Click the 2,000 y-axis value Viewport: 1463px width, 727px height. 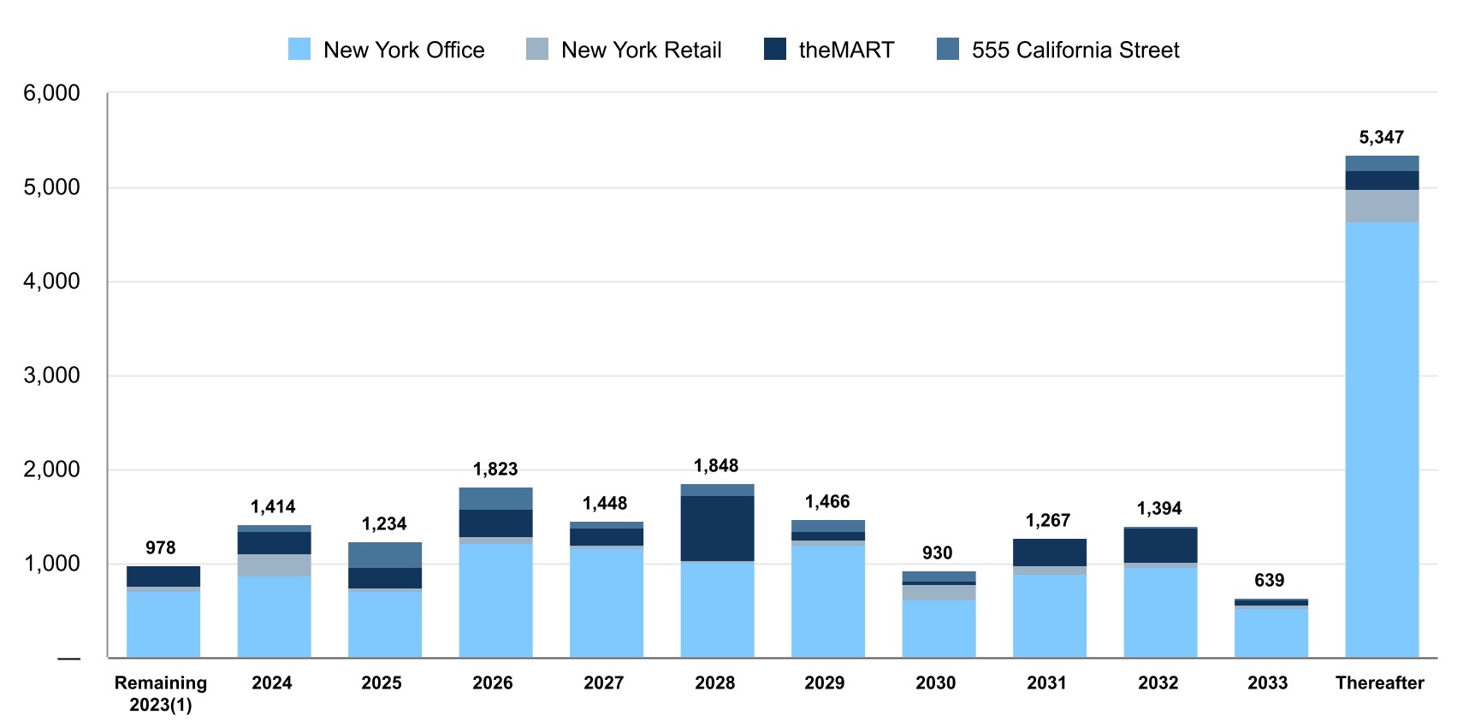[51, 470]
